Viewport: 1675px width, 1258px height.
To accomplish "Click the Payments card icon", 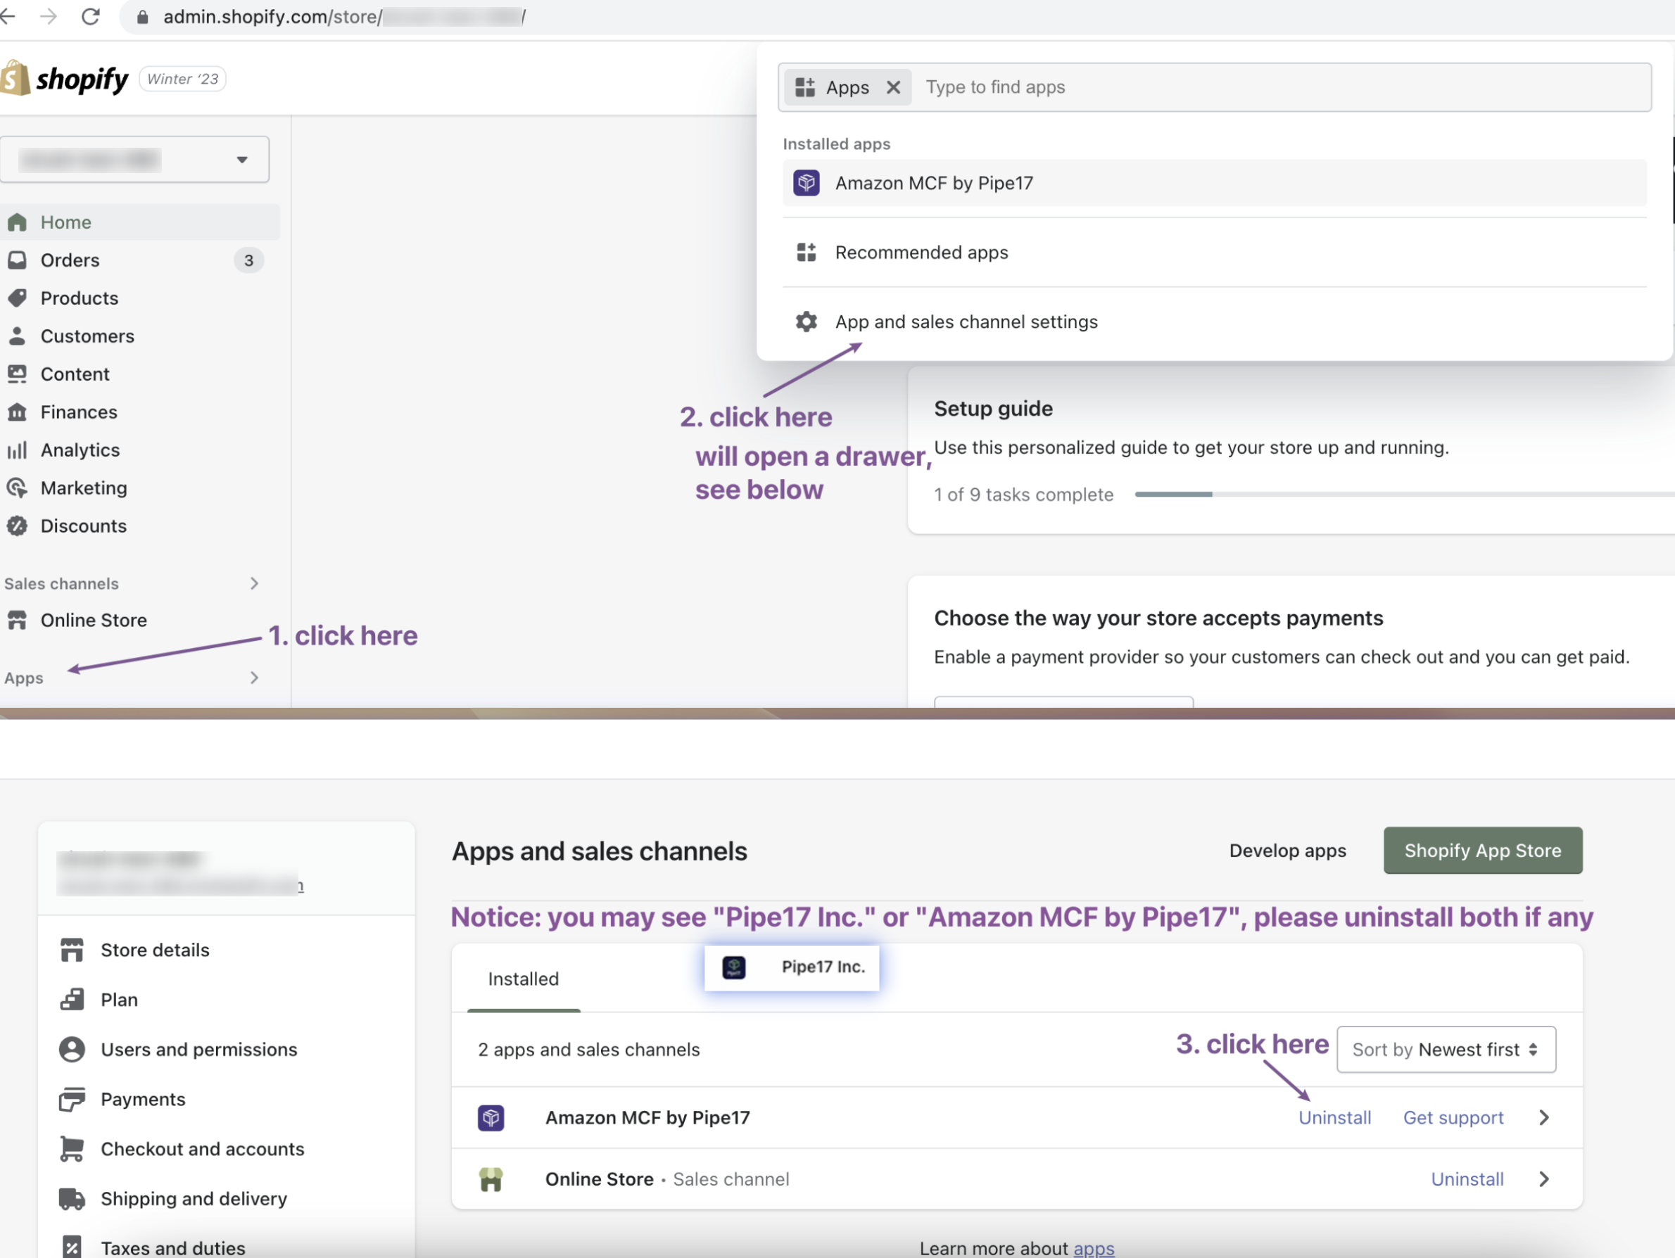I will point(72,1100).
